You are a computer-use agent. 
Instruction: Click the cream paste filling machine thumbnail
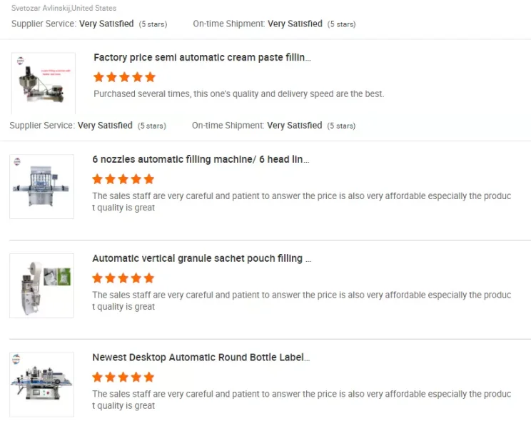click(x=43, y=84)
